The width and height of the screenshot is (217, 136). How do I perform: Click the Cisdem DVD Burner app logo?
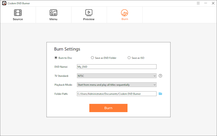[x=4, y=3]
